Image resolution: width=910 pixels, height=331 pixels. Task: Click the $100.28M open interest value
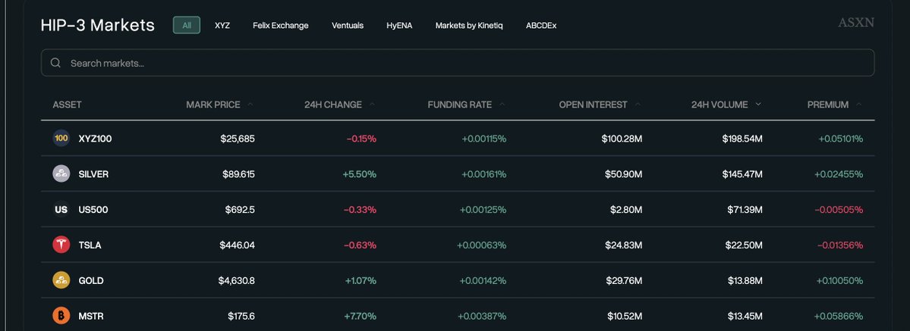tap(622, 139)
